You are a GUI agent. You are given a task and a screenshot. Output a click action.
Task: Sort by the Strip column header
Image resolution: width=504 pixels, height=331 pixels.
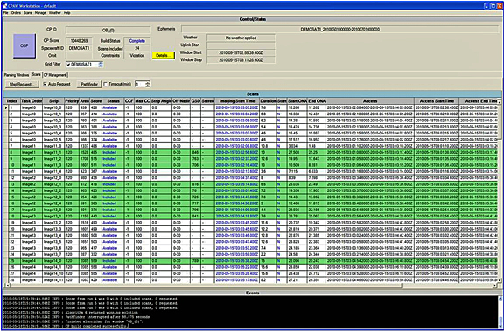point(53,101)
